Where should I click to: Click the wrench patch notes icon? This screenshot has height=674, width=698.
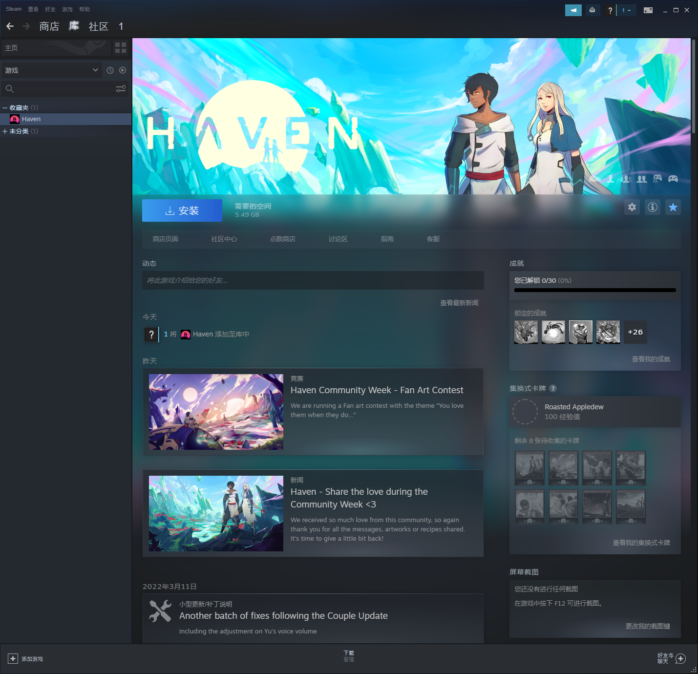(x=160, y=611)
